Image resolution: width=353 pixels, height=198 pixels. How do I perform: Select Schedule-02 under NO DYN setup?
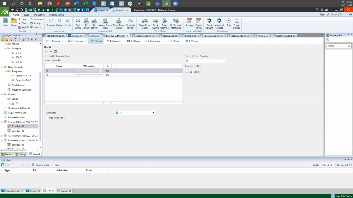pos(18,131)
